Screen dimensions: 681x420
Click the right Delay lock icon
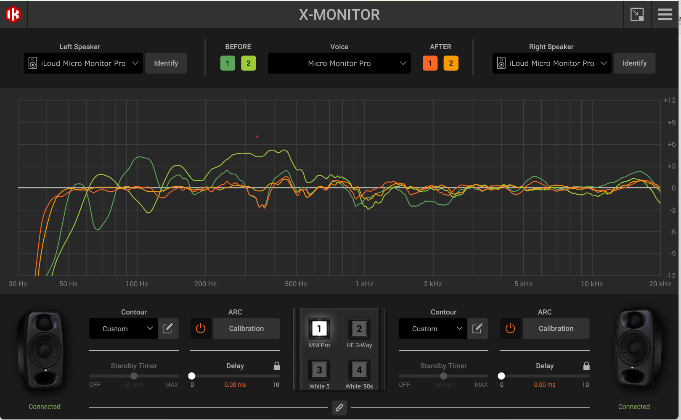586,366
